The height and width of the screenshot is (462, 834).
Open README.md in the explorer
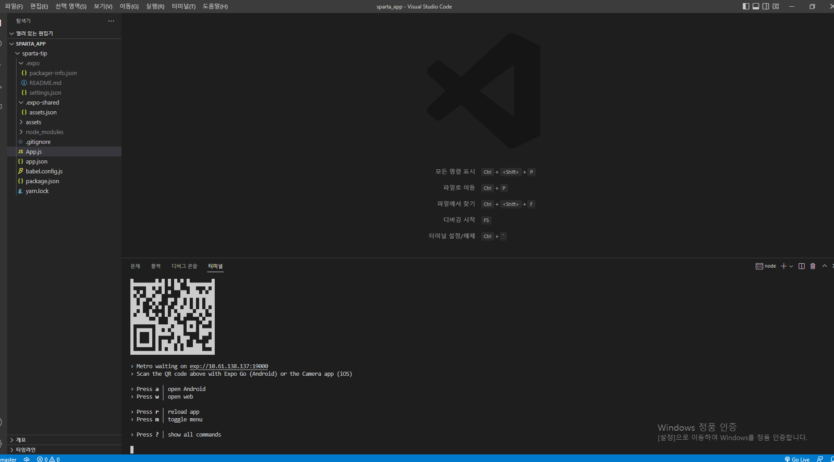click(x=64, y=83)
